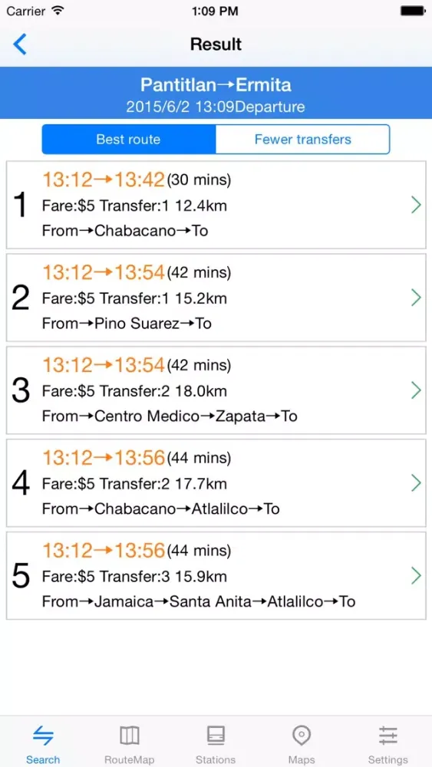Select the Best route segment
The width and height of the screenshot is (432, 767).
[x=129, y=140]
